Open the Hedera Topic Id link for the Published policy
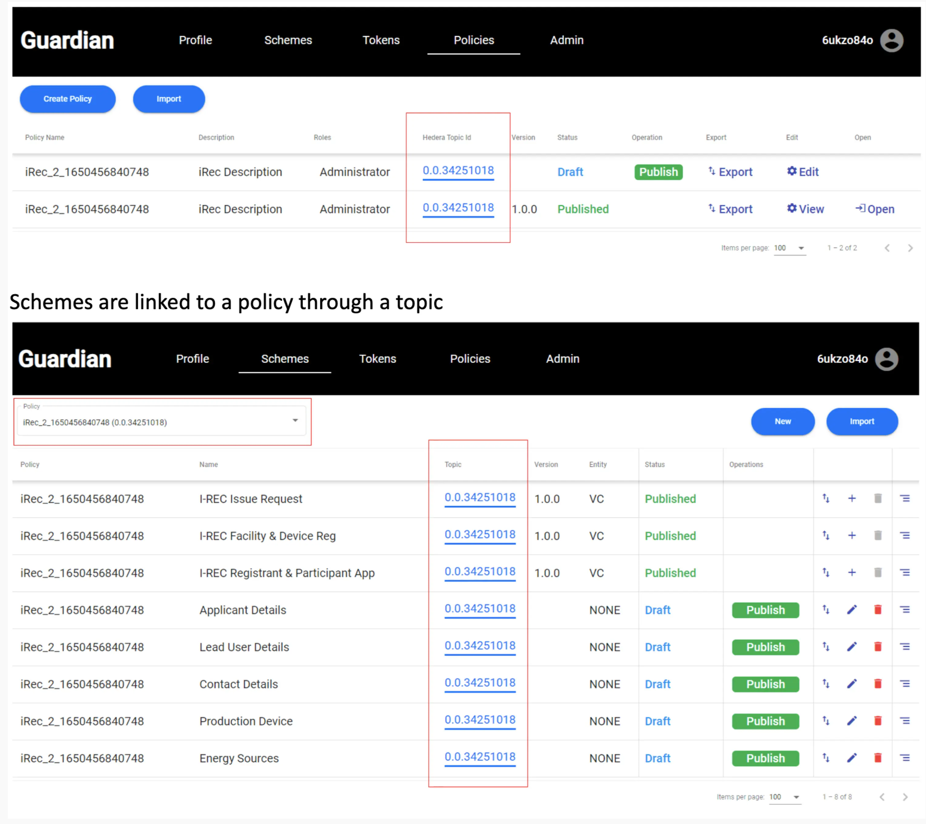This screenshot has height=824, width=926. 458,209
